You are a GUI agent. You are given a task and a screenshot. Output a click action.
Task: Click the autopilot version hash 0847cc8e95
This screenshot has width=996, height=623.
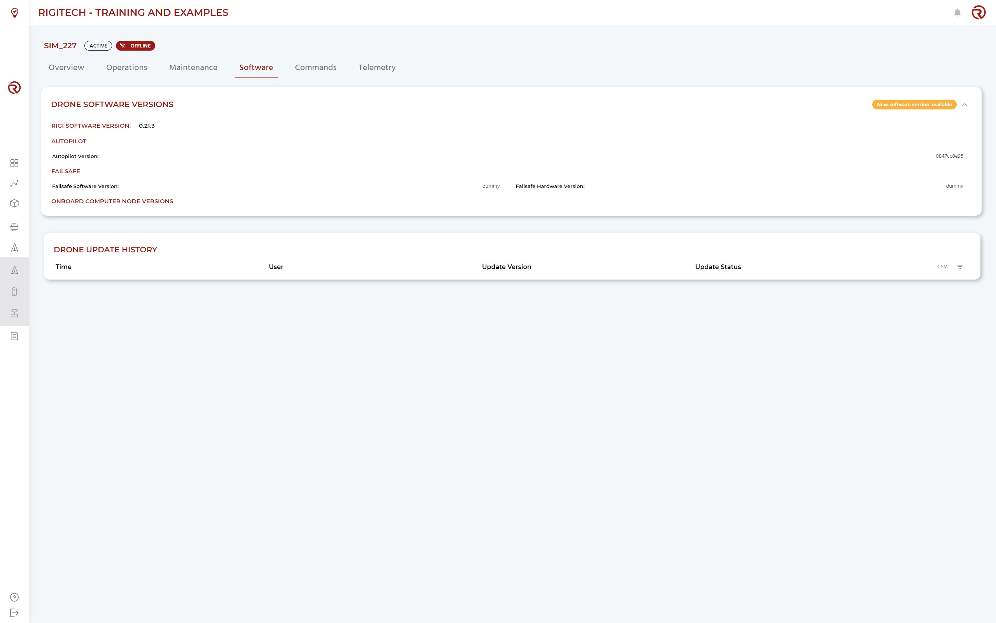pos(949,156)
